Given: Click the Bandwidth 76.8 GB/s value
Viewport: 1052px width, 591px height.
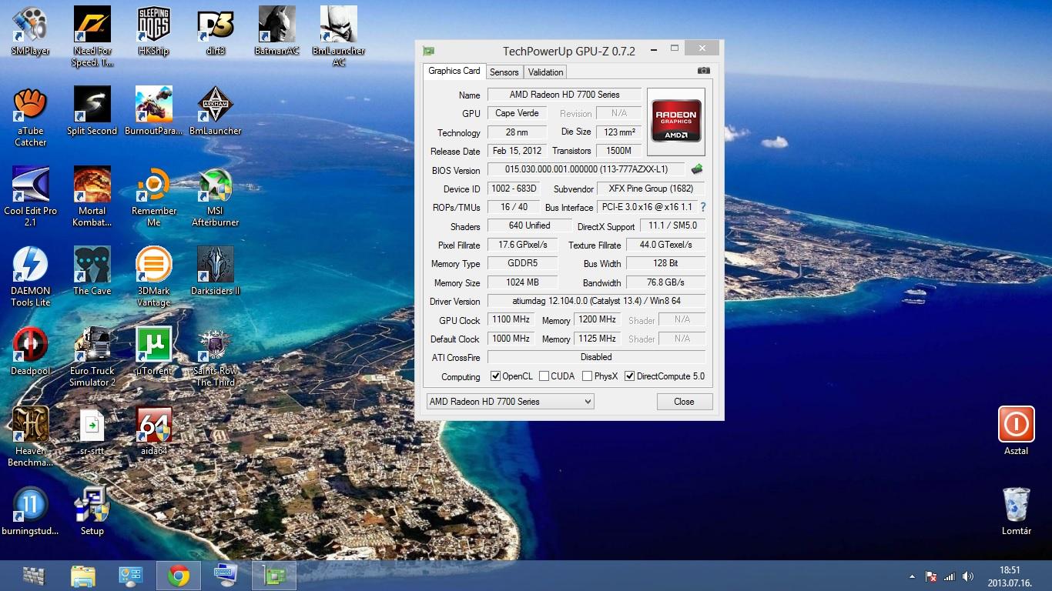Looking at the screenshot, I should [665, 282].
